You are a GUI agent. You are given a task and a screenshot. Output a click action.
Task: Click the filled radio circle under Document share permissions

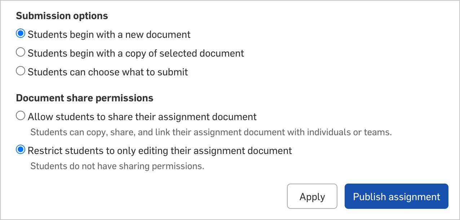point(21,150)
